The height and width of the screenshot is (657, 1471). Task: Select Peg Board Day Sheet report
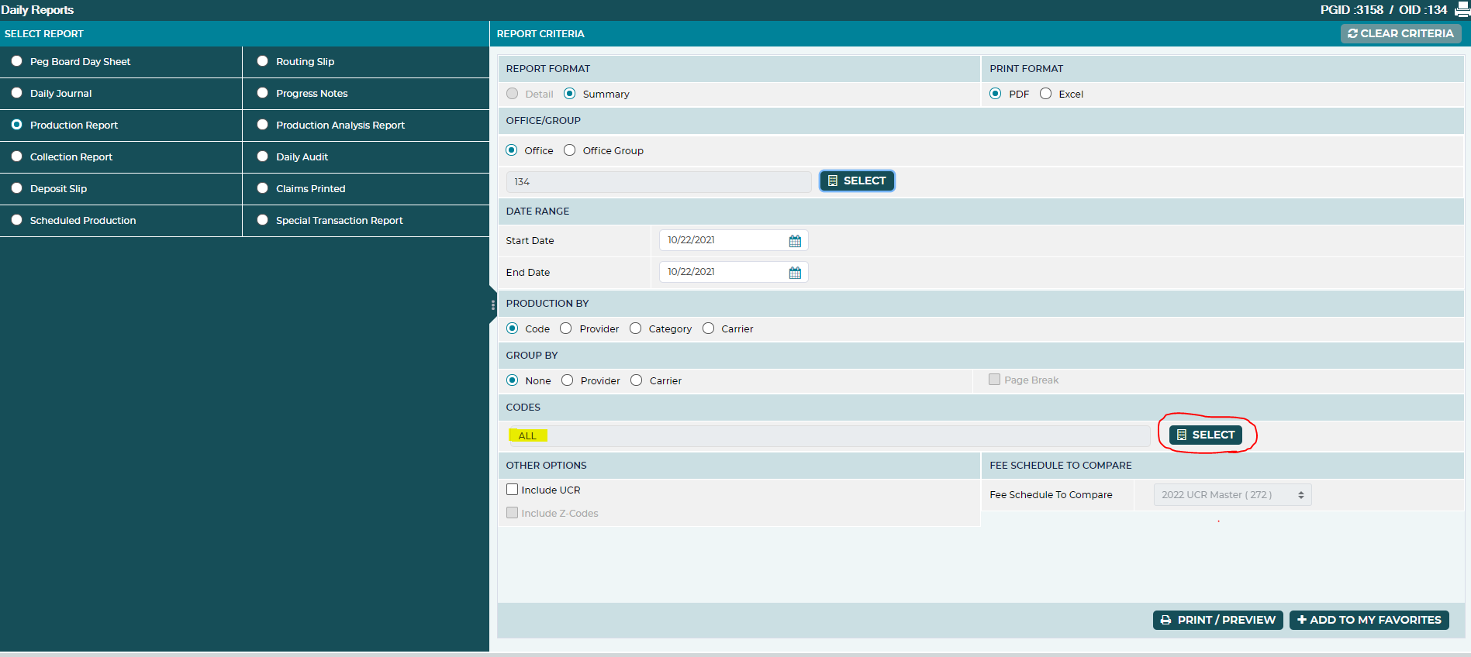[16, 61]
